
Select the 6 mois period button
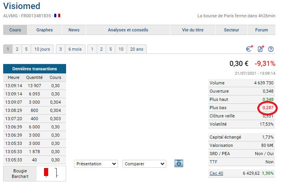point(75,49)
